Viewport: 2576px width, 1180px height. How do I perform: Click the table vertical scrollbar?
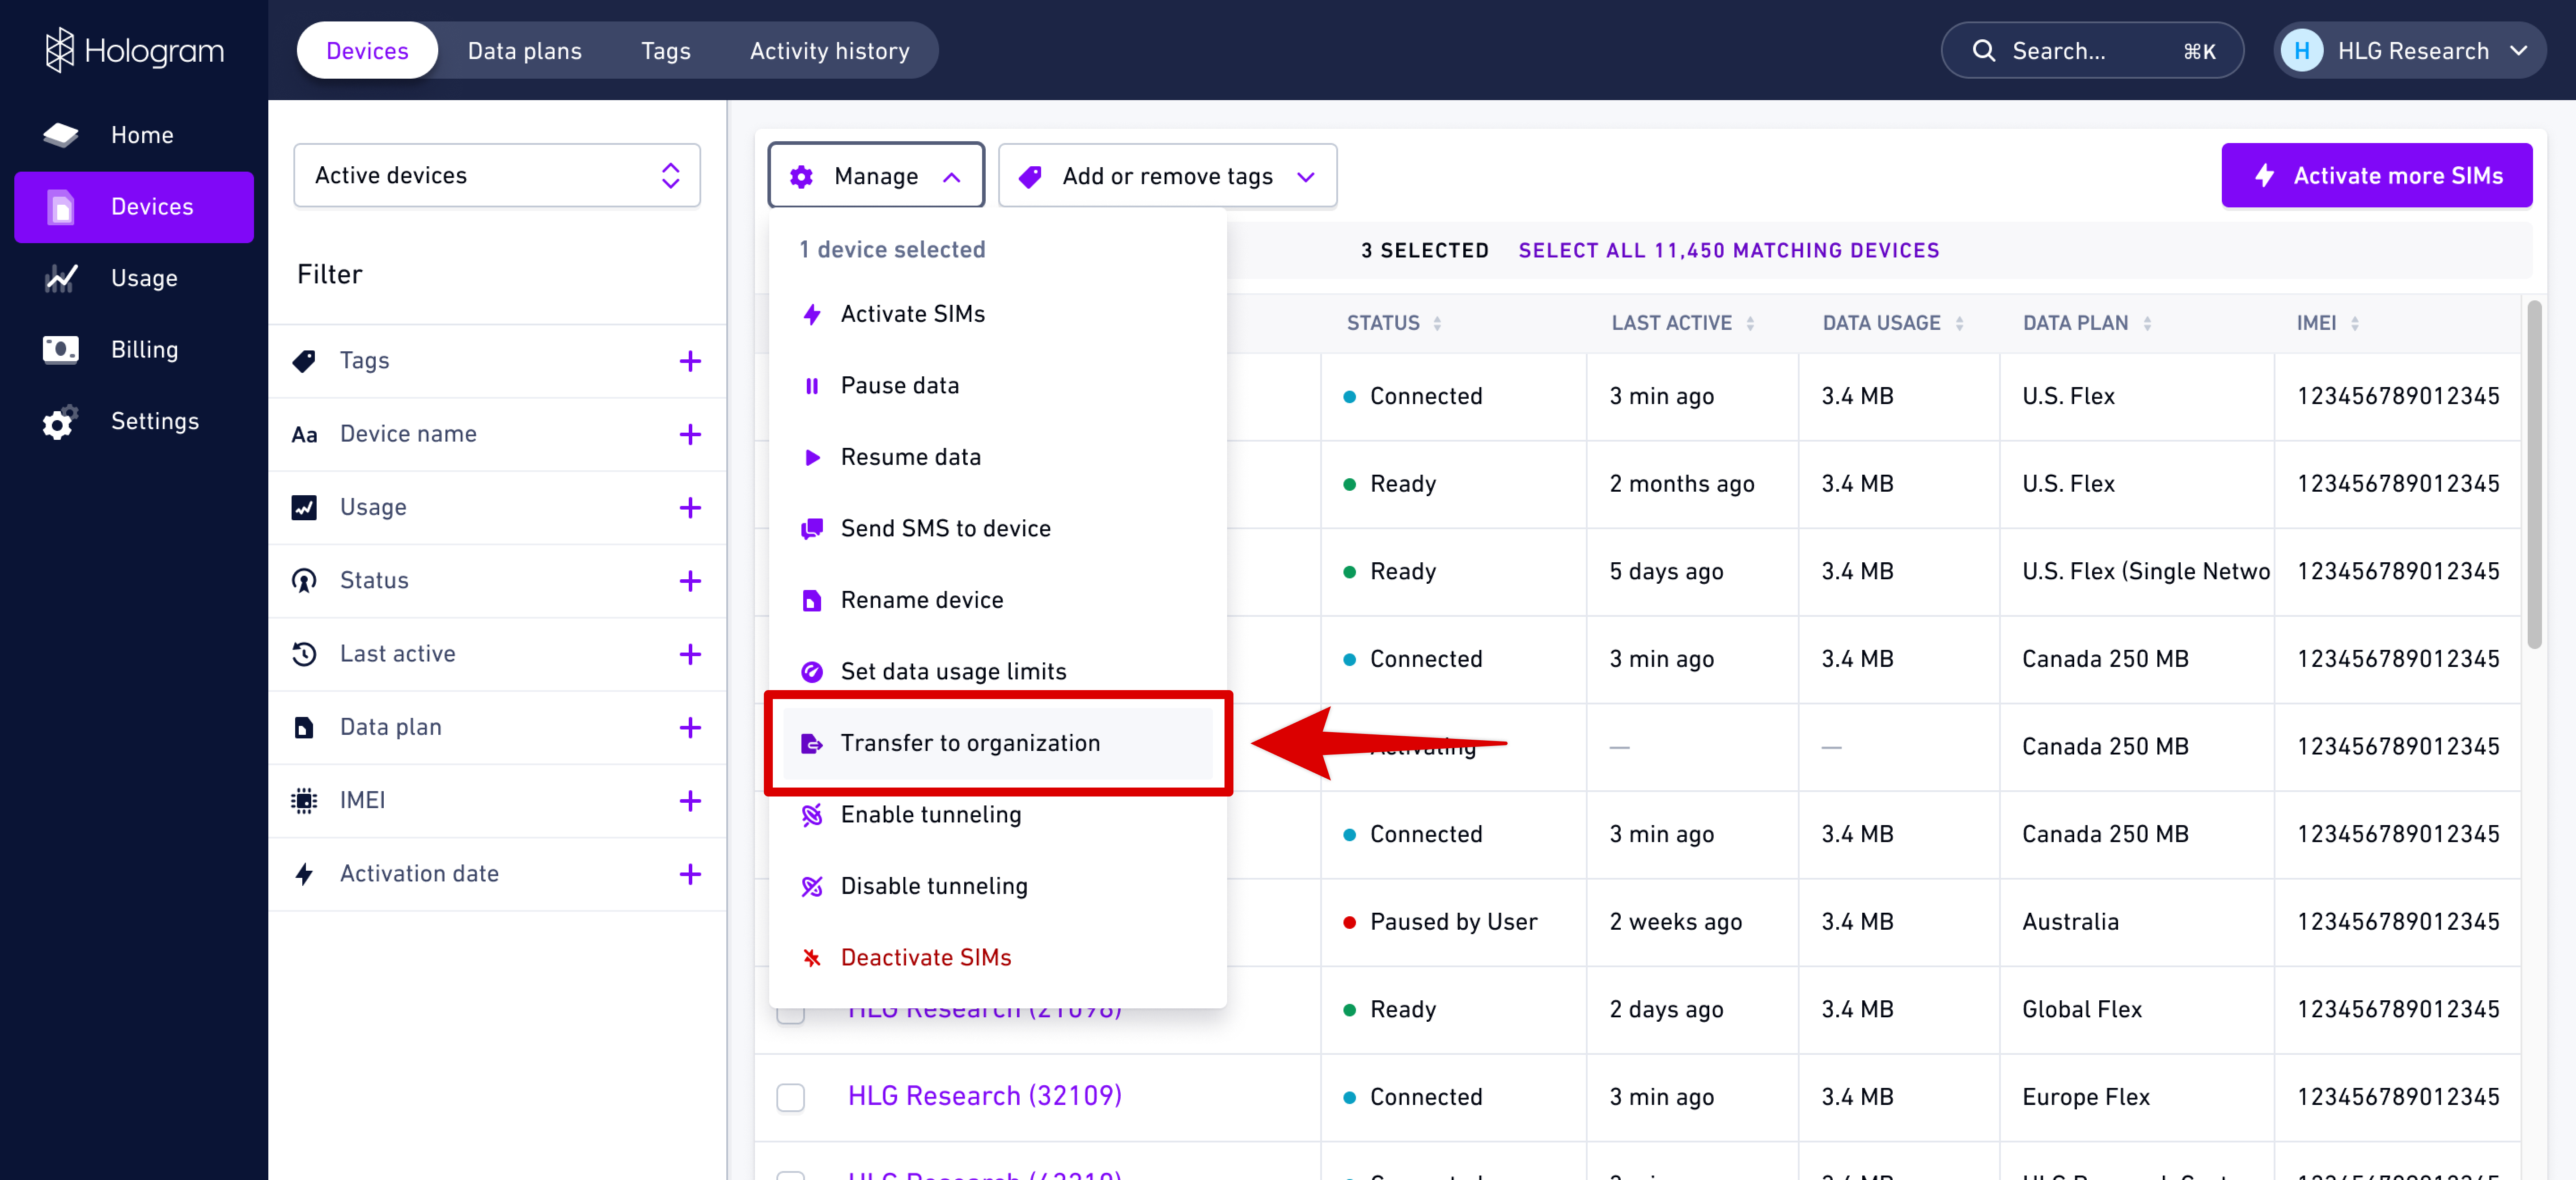(x=2533, y=476)
